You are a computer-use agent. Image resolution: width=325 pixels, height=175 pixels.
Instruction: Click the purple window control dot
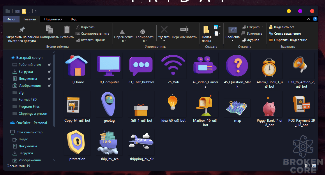[300, 11]
